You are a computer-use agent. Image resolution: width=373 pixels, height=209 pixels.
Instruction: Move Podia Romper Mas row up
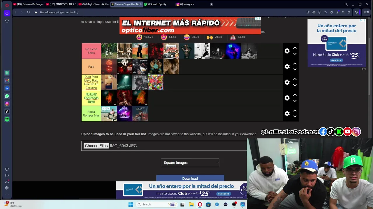click(295, 111)
